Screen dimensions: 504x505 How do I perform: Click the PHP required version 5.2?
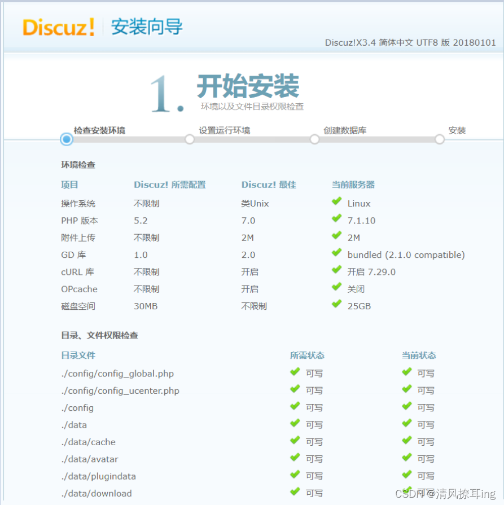point(141,221)
